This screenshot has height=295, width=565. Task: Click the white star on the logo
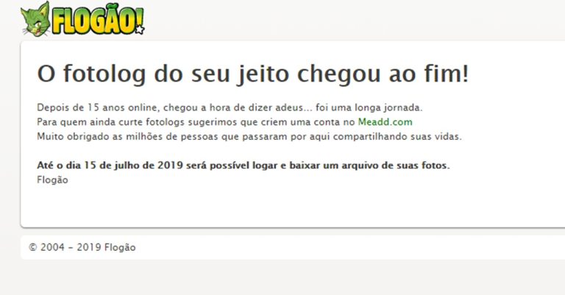pyautogui.click(x=140, y=29)
